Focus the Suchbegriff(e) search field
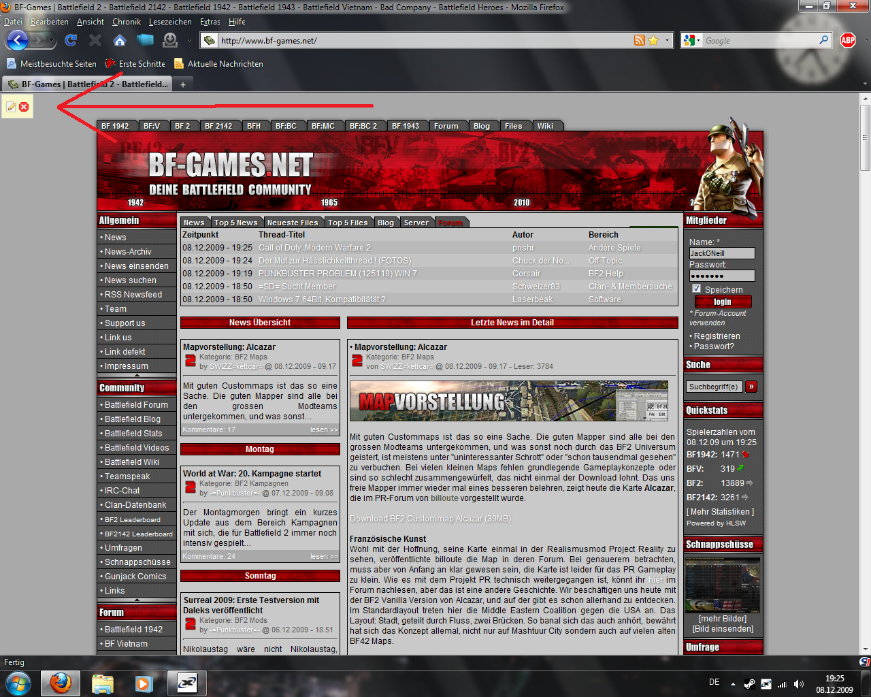This screenshot has height=697, width=871. pyautogui.click(x=714, y=387)
